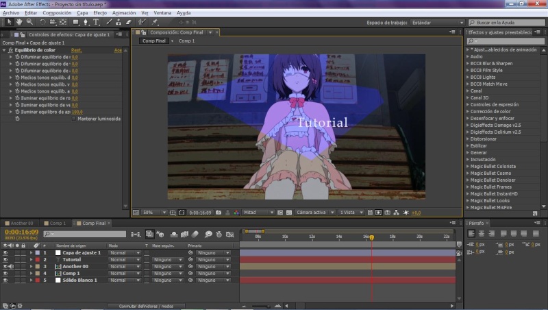The height and width of the screenshot is (310, 548).
Task: Select the Hand tool
Action: [x=19, y=22]
